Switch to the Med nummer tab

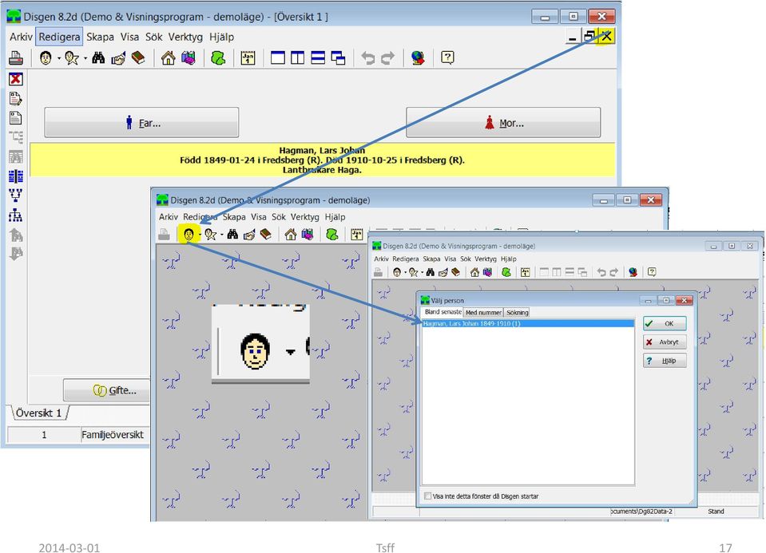tap(483, 312)
